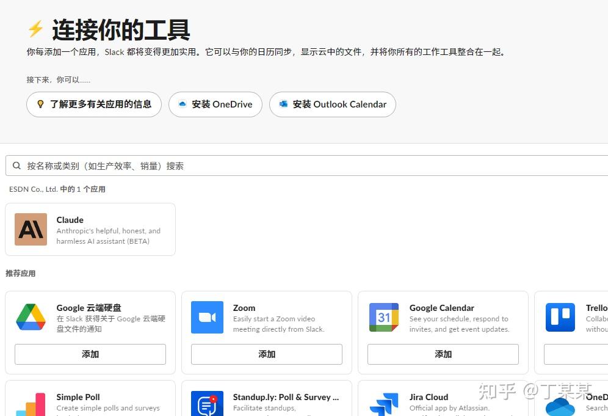Select the Google Calendar 31 icon

(383, 318)
